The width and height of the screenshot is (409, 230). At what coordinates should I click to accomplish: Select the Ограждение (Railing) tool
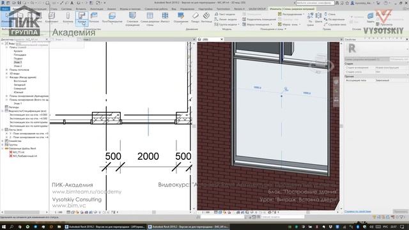pos(180,18)
